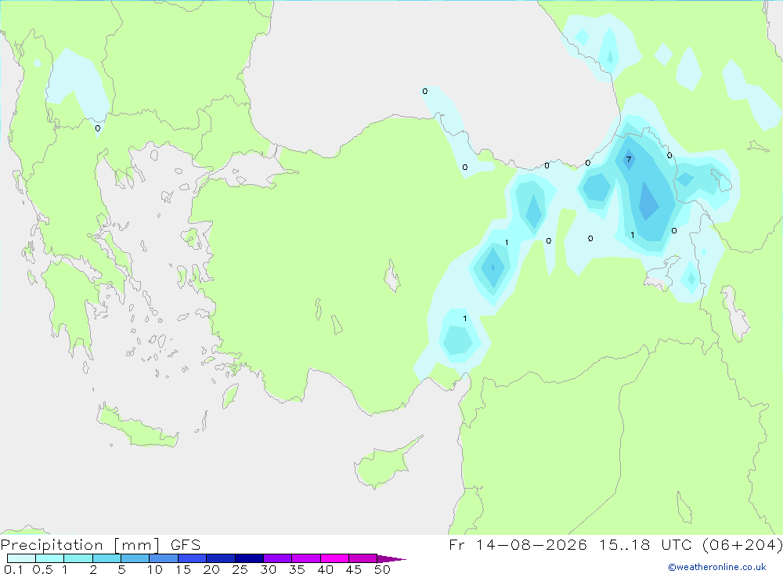The width and height of the screenshot is (783, 574).
Task: Click the '25' legend tick label
Action: click(x=240, y=569)
